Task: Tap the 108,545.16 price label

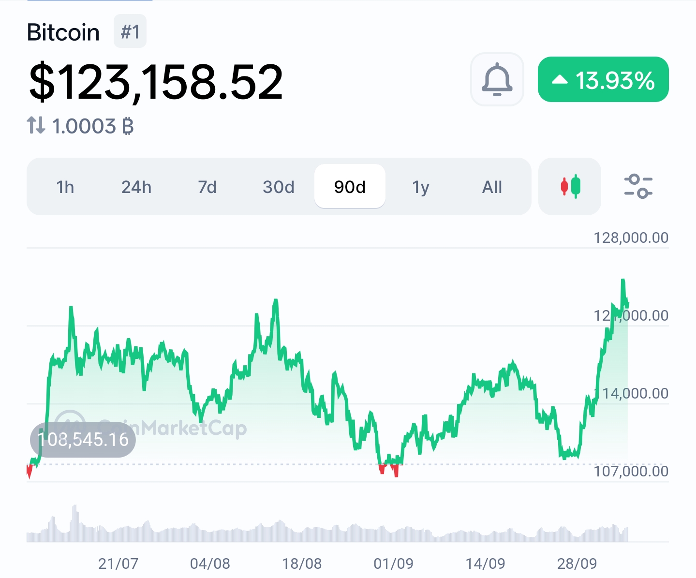Action: pyautogui.click(x=83, y=439)
